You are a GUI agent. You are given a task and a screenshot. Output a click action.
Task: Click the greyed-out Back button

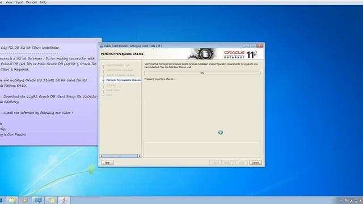point(216,163)
